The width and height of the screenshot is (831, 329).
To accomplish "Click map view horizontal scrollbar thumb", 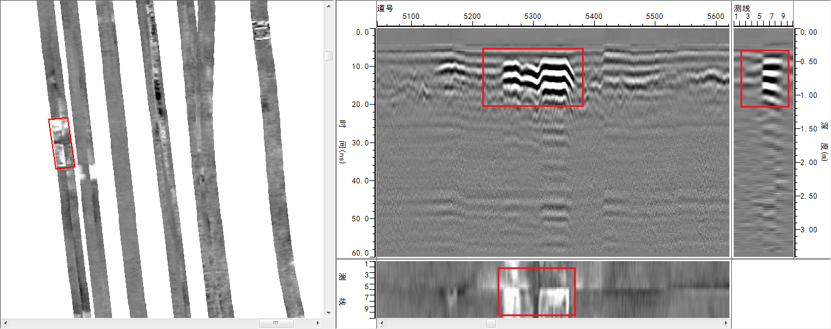I will pos(275,322).
